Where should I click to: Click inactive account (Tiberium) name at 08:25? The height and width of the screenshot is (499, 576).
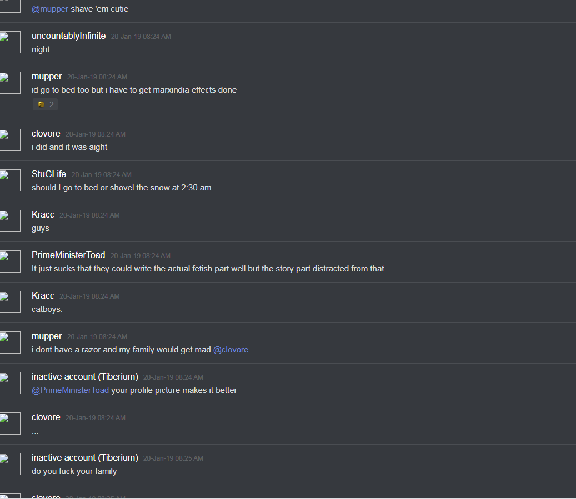[85, 457]
